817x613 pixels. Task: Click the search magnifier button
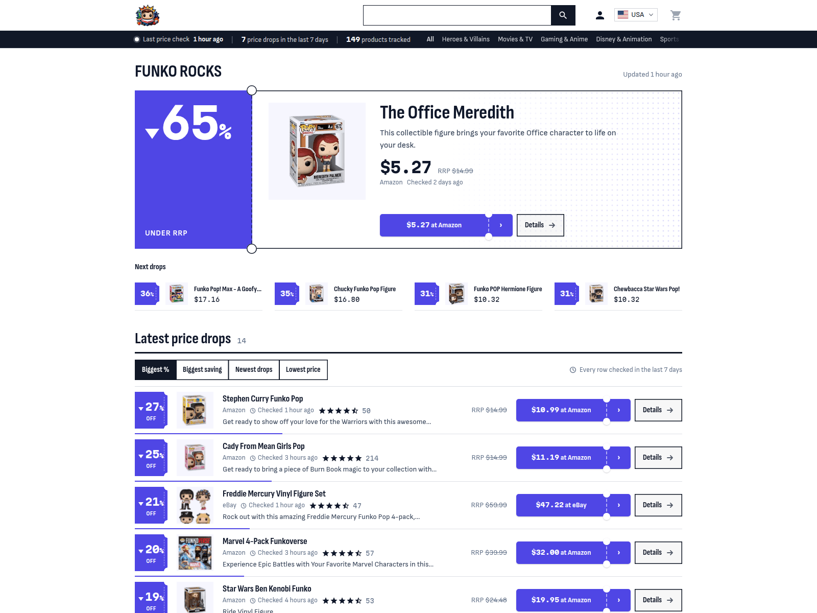pos(563,15)
